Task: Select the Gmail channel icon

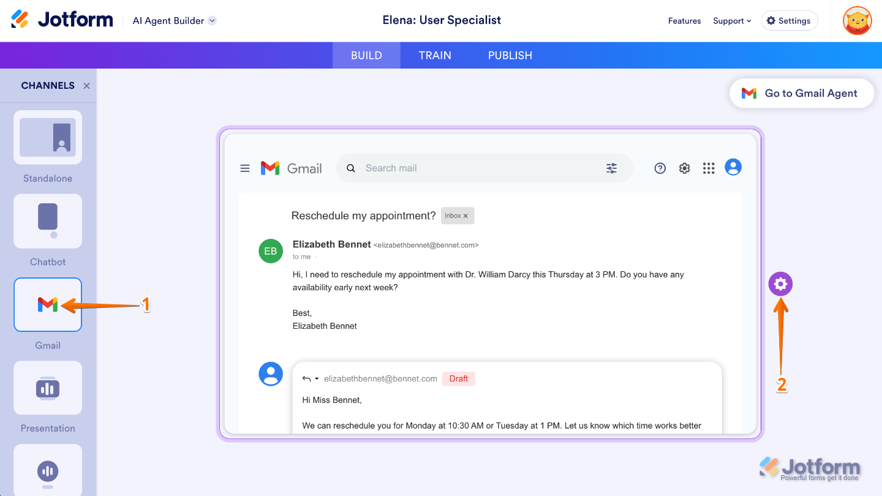Action: (48, 304)
